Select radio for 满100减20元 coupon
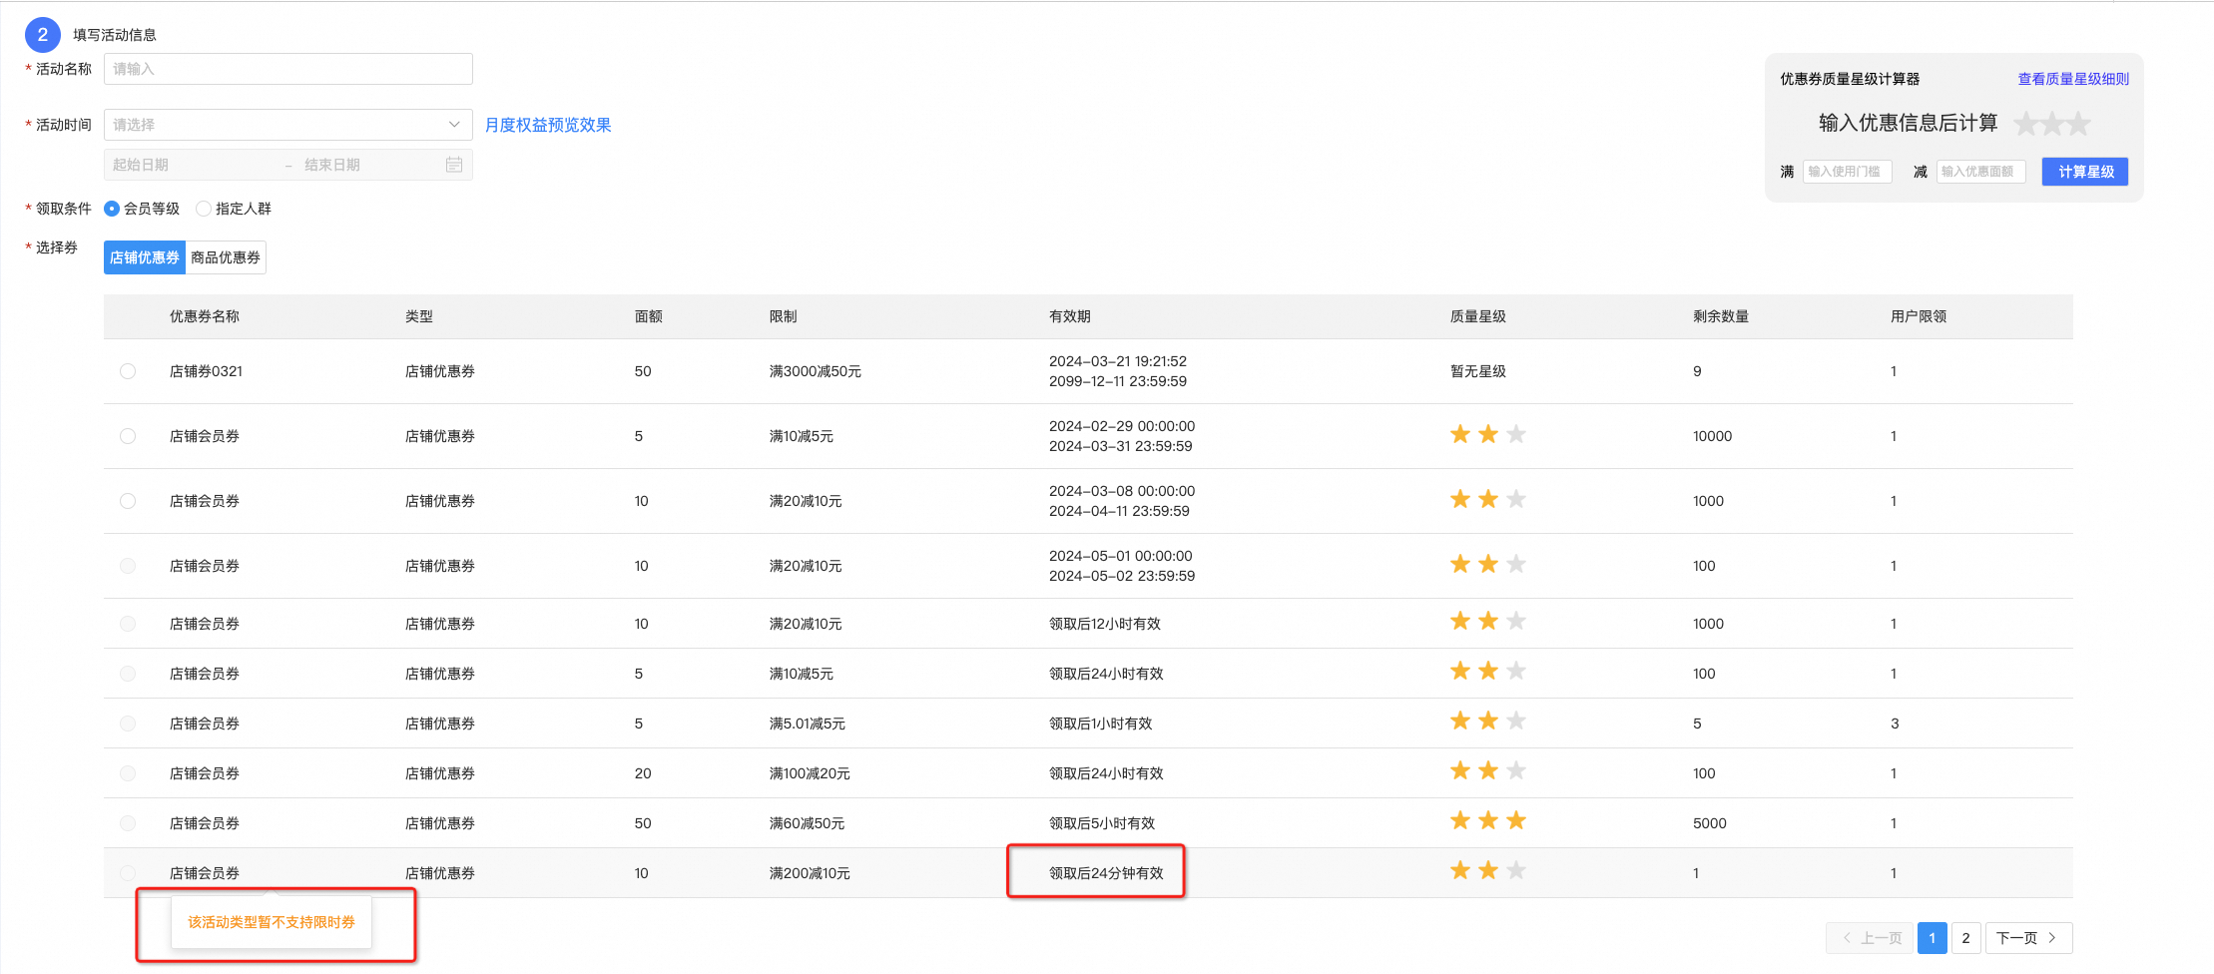 point(128,773)
